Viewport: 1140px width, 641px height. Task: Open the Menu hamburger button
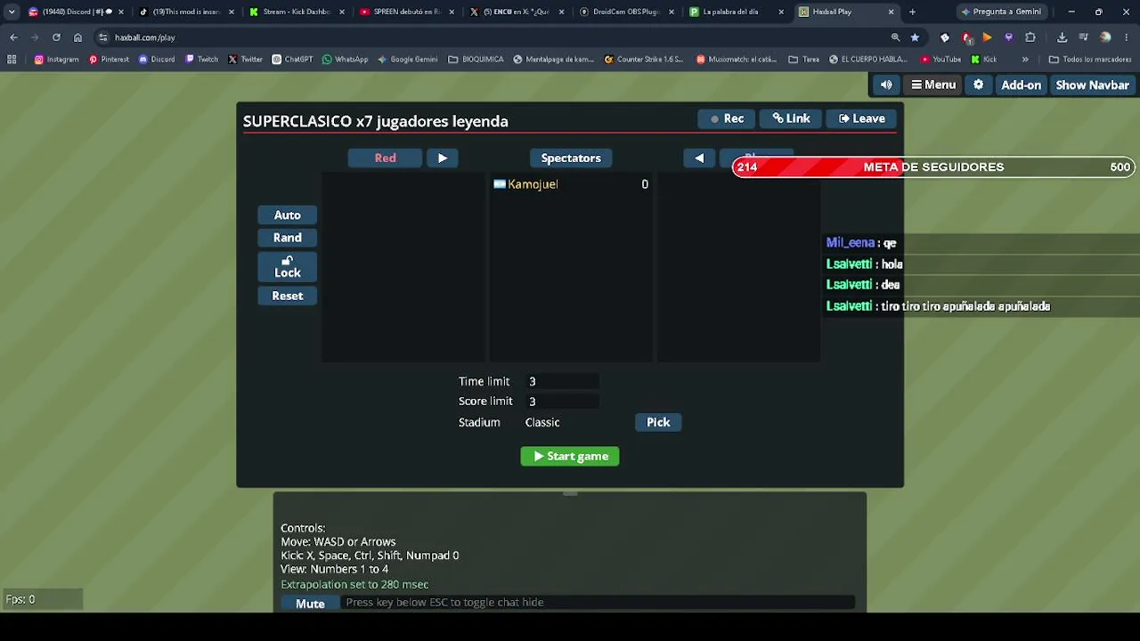[x=933, y=85]
